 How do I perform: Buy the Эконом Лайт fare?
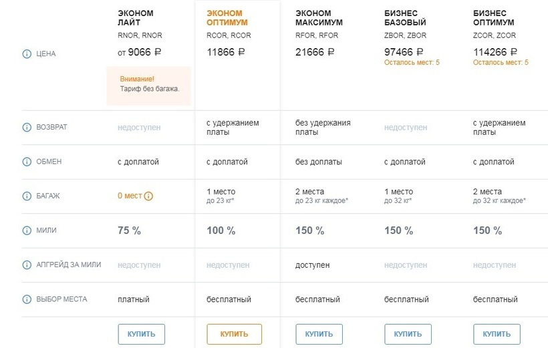141,334
